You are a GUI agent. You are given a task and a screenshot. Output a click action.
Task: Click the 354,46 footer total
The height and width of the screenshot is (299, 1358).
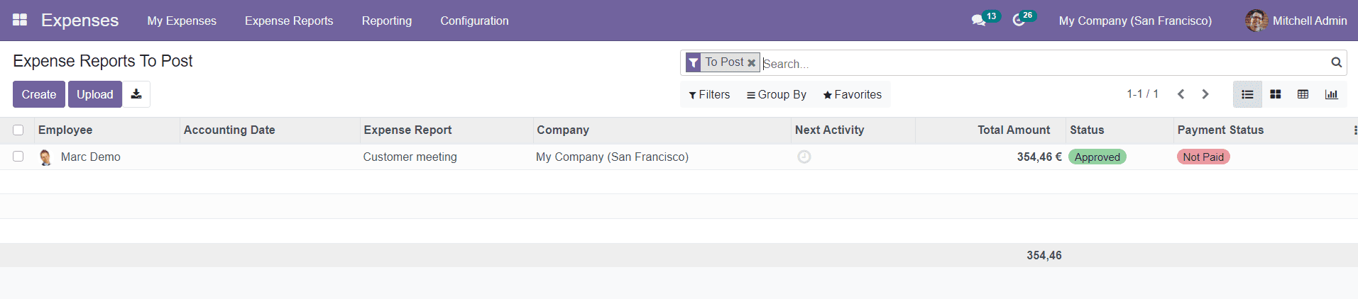click(x=1044, y=255)
